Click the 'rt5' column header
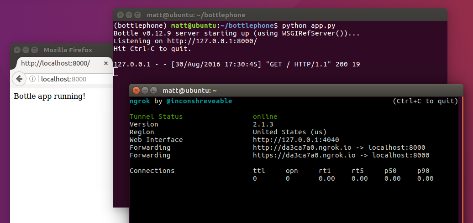The height and width of the screenshot is (223, 473). [358, 171]
